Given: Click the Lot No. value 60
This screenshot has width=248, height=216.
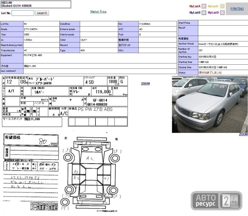Looking at the screenshot, I should [25, 24].
